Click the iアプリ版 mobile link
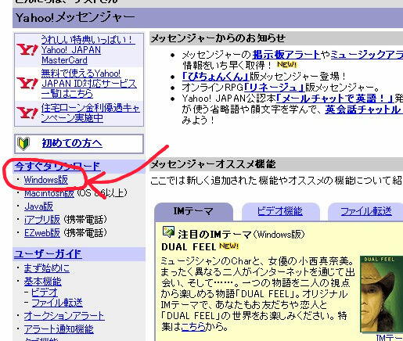Viewport: 403px width, 341px height. [42, 220]
